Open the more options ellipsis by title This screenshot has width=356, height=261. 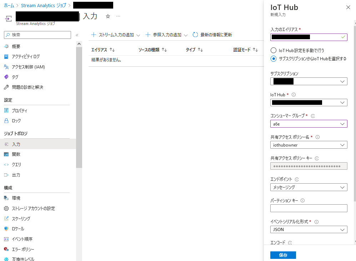(x=118, y=16)
